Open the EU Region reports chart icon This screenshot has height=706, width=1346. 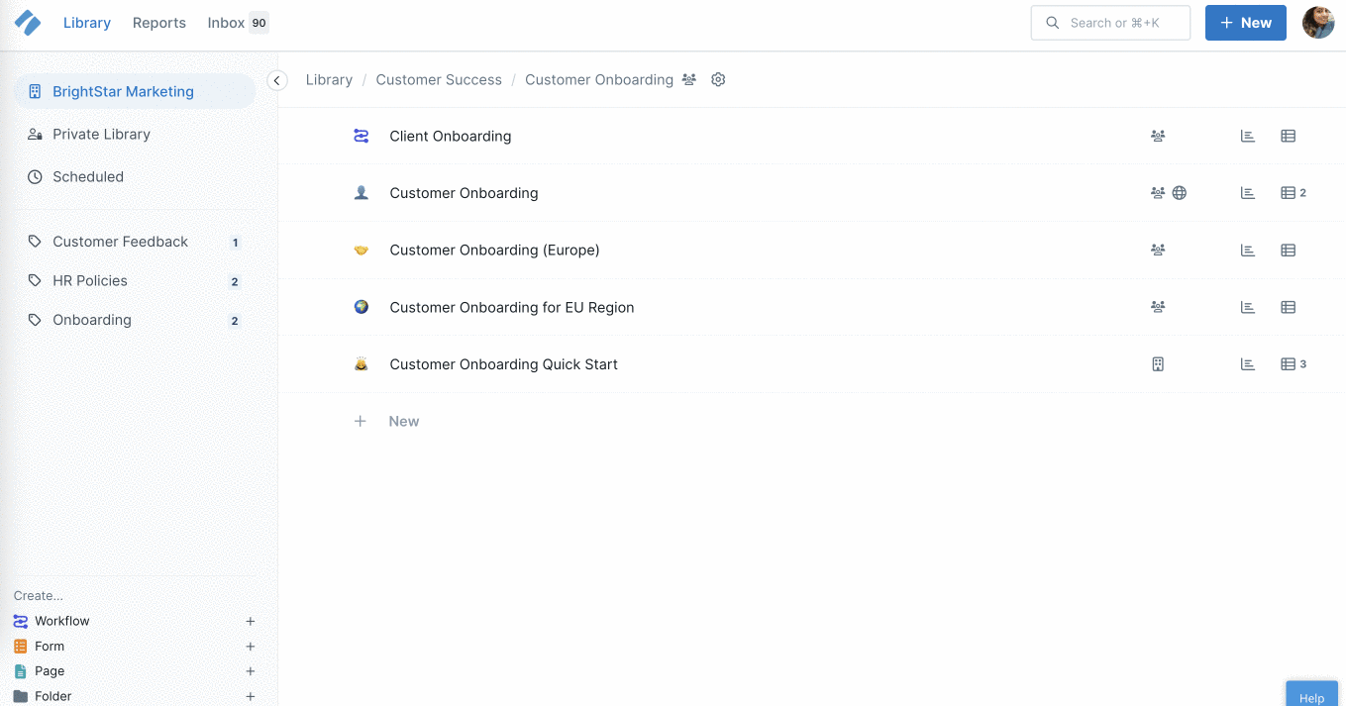pos(1248,307)
